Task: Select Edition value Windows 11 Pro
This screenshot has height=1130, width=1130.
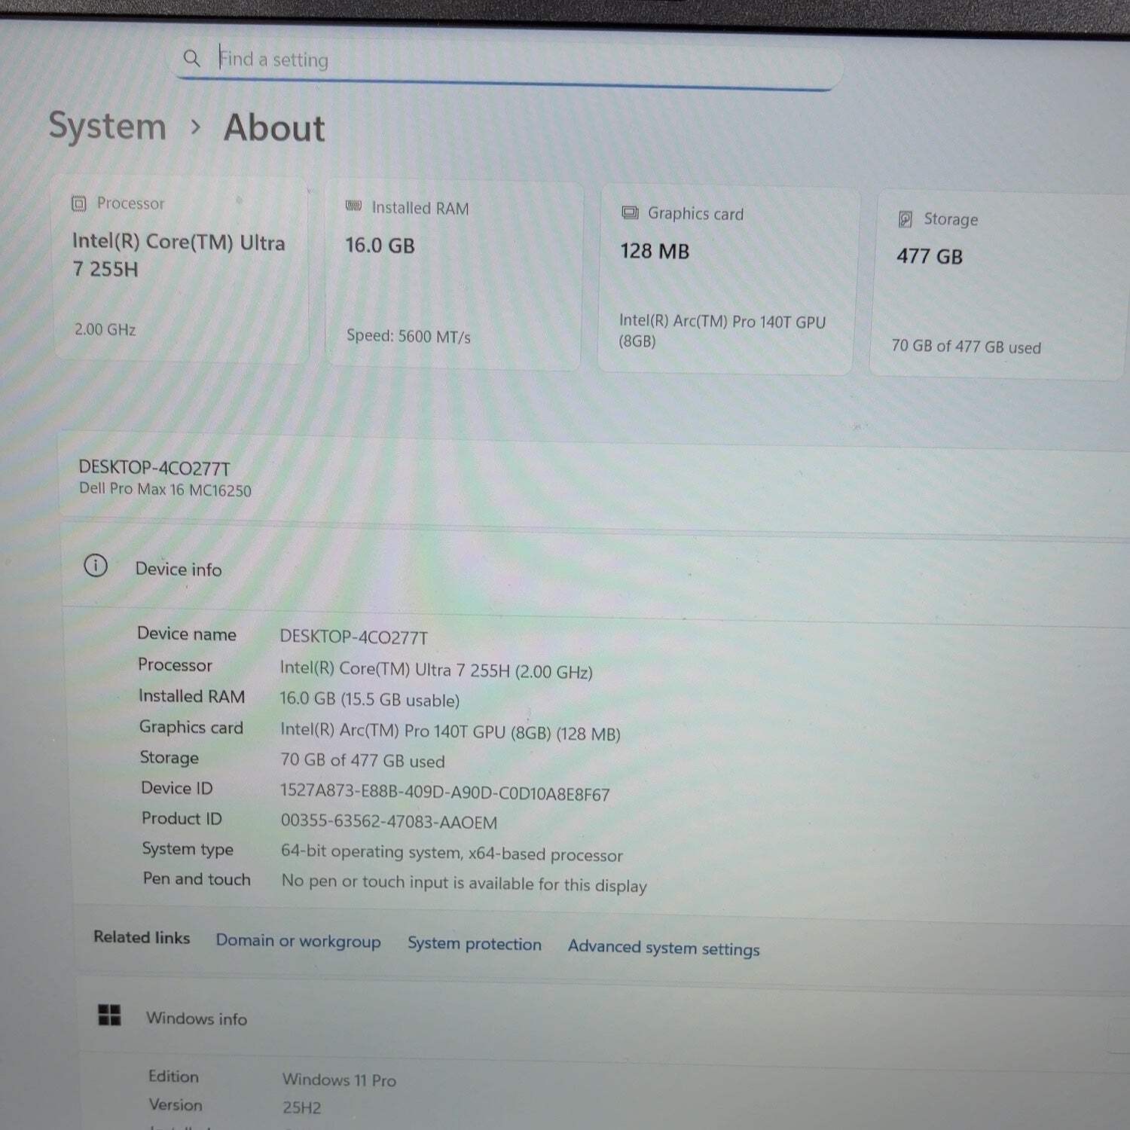Action: (x=339, y=1080)
